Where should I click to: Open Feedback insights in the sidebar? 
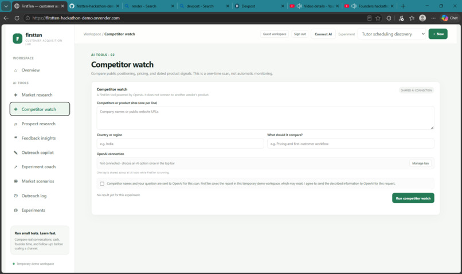pyautogui.click(x=40, y=138)
